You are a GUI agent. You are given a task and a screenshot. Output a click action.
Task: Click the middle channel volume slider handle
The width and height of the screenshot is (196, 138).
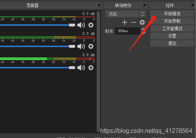pyautogui.click(x=72, y=47)
